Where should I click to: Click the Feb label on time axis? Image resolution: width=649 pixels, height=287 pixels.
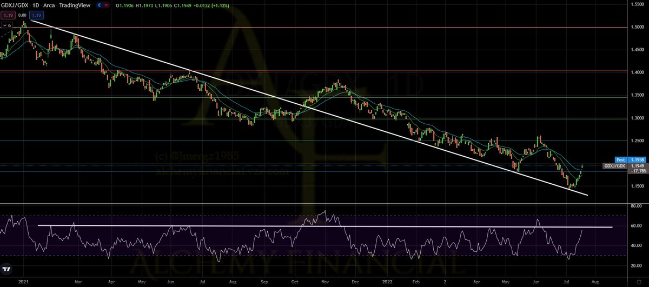(x=416, y=282)
